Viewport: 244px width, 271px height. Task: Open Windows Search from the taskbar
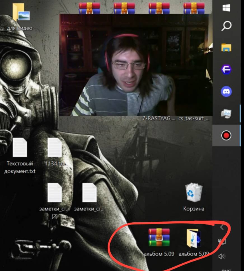pos(226,26)
